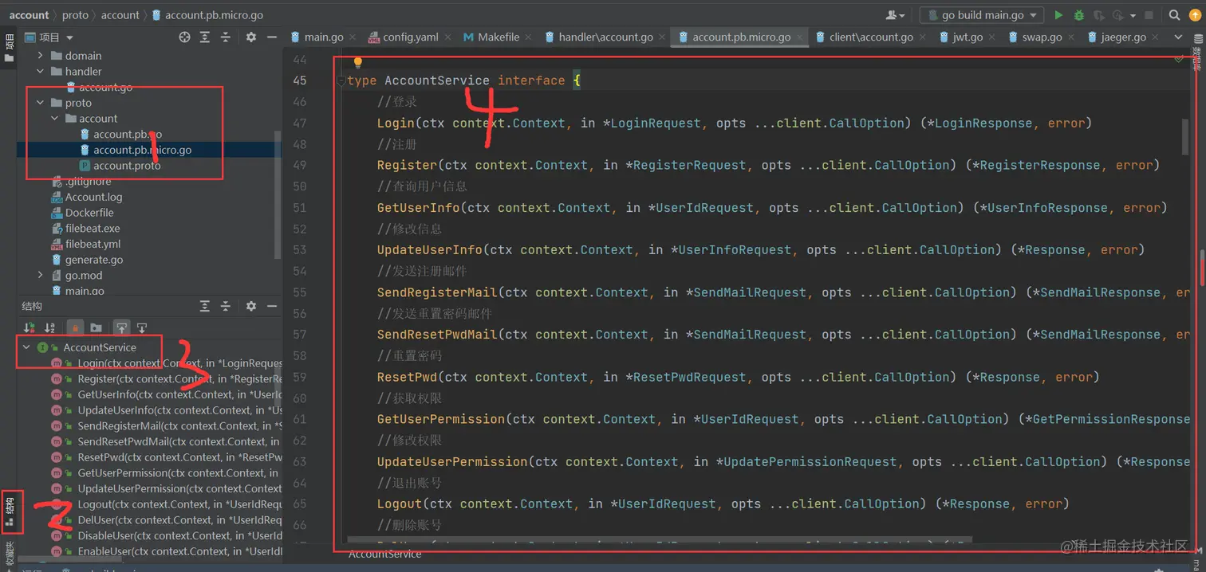1206x572 pixels.
Task: Click the Stop process square button
Action: (x=1149, y=15)
